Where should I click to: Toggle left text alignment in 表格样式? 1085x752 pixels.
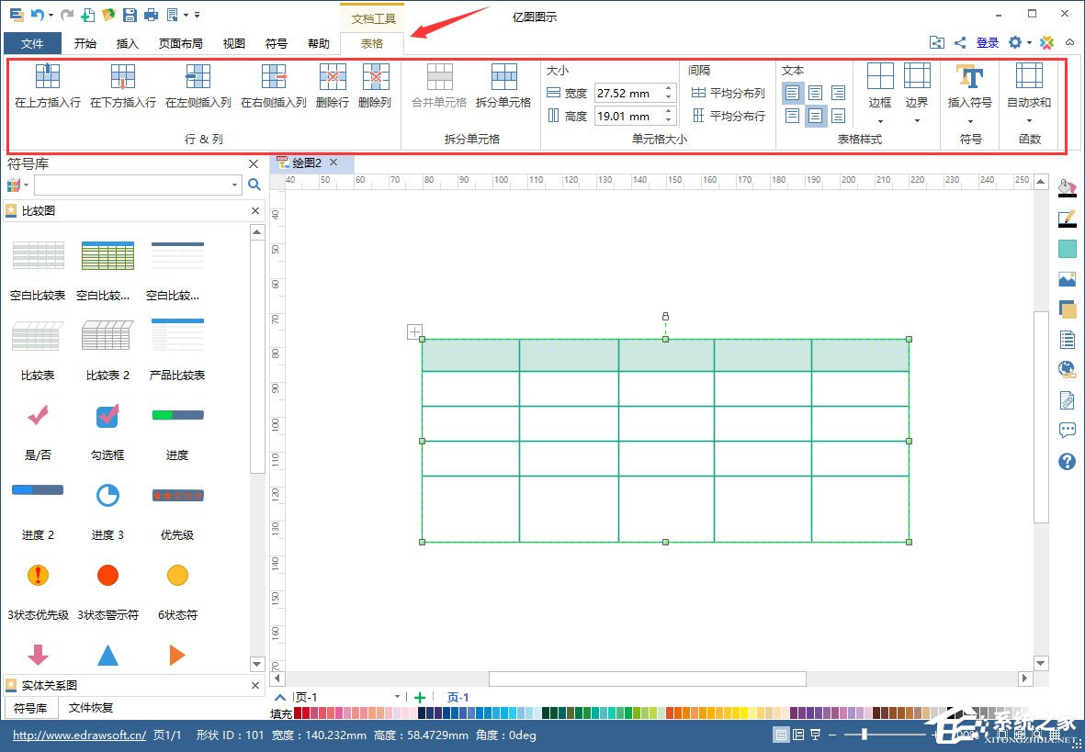[x=791, y=92]
